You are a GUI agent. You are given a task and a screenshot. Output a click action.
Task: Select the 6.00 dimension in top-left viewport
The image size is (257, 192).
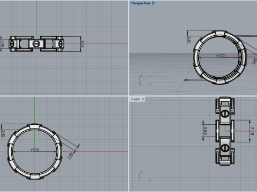tap(82, 44)
